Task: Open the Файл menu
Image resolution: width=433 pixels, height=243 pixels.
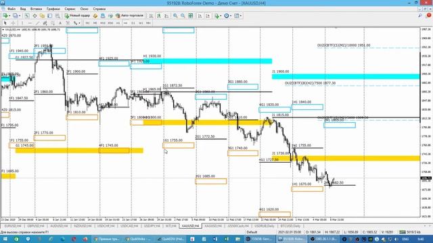Action: (12, 9)
